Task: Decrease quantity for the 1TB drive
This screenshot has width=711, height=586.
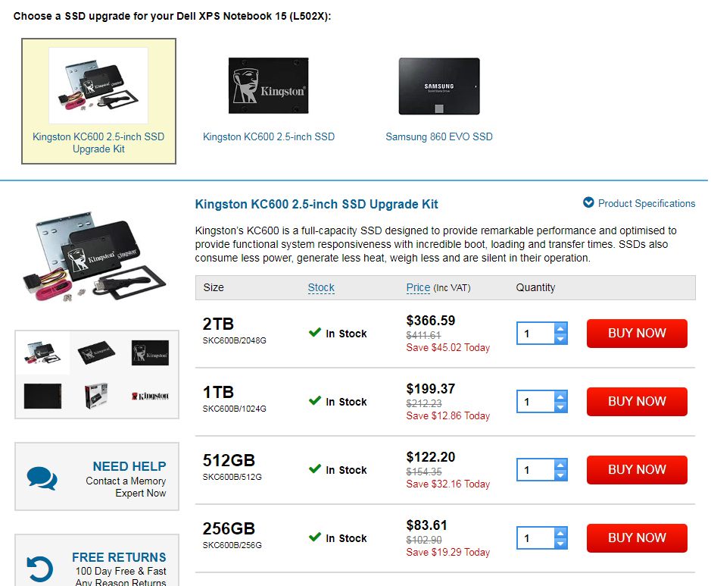Action: coord(560,407)
